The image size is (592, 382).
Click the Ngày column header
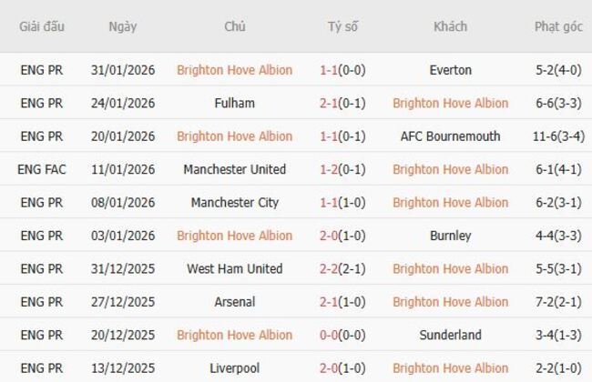coord(122,26)
